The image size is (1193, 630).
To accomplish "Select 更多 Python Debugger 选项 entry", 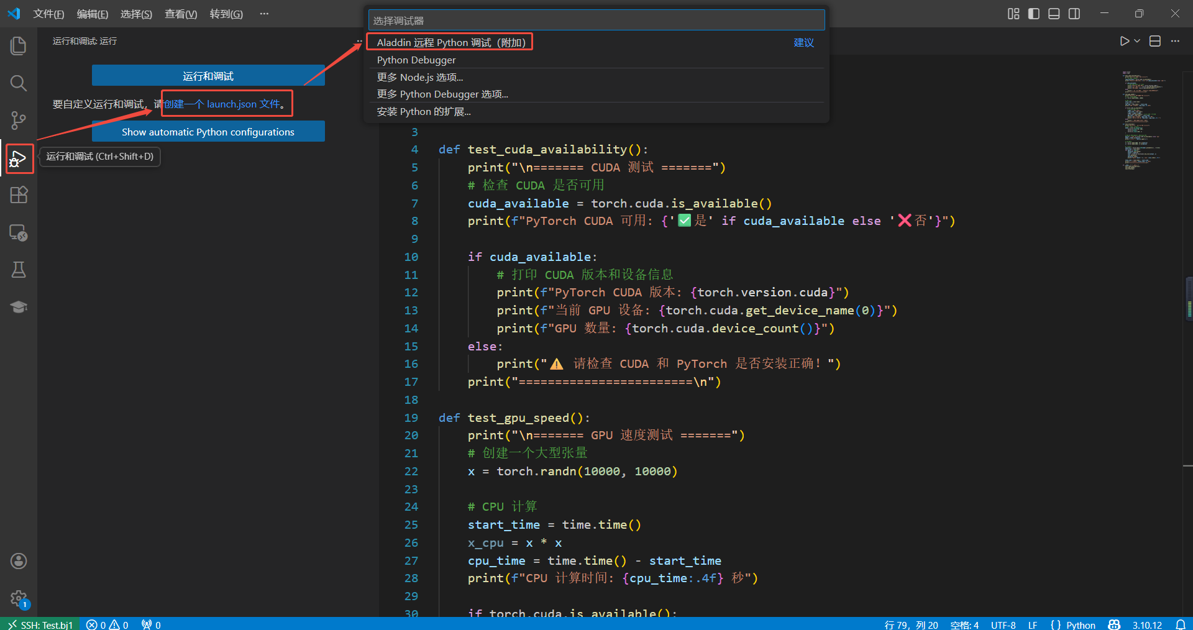I will (x=442, y=94).
